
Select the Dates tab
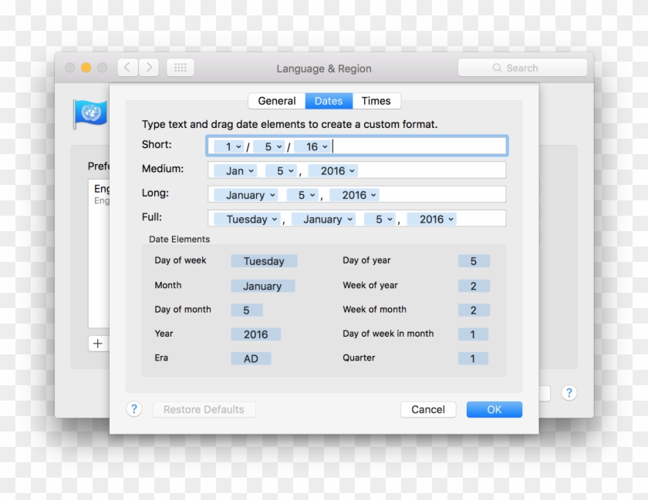tap(329, 101)
